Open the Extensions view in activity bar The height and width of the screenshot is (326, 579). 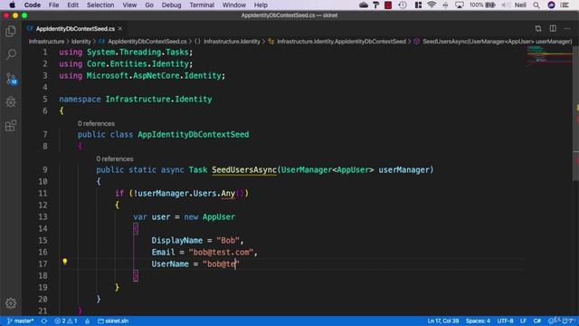coord(11,126)
